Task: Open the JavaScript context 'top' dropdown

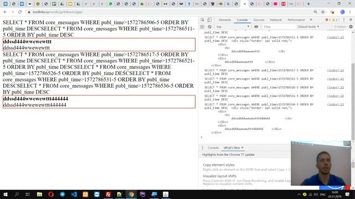Action: [x=233, y=27]
